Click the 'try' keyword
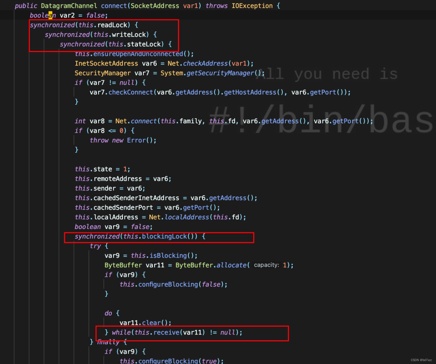 [95, 246]
